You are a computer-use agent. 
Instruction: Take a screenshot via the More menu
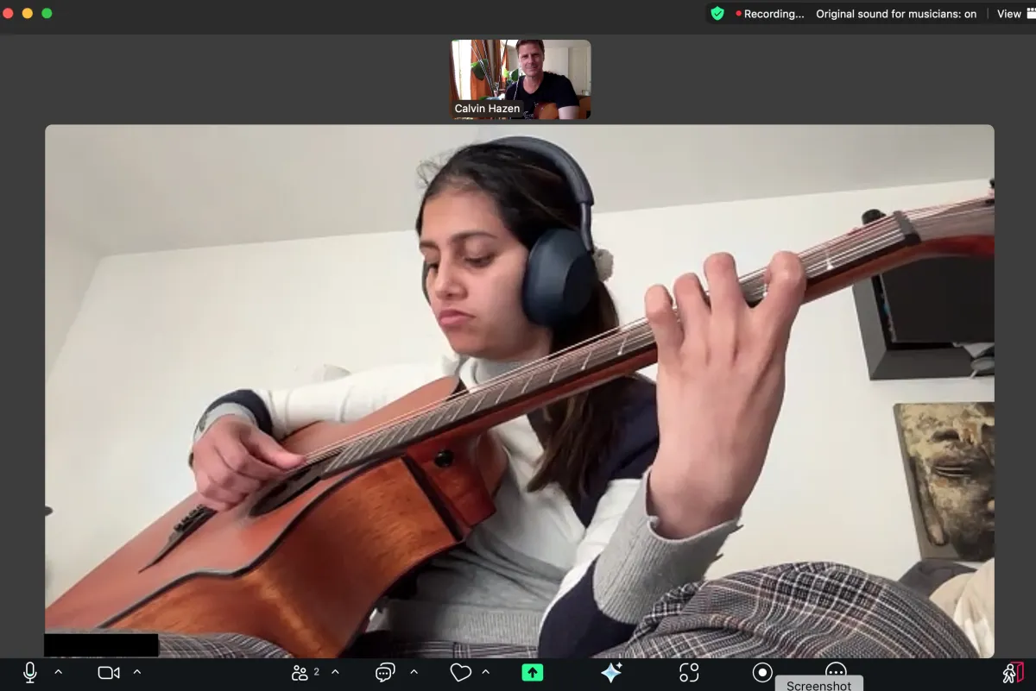click(818, 684)
